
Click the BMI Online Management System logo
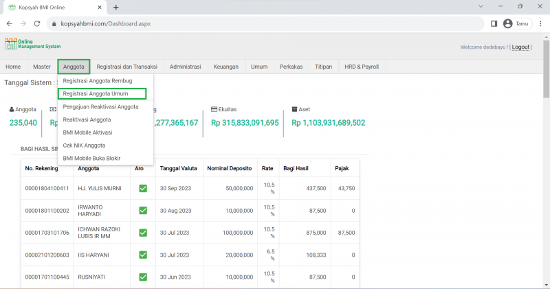tap(32, 44)
